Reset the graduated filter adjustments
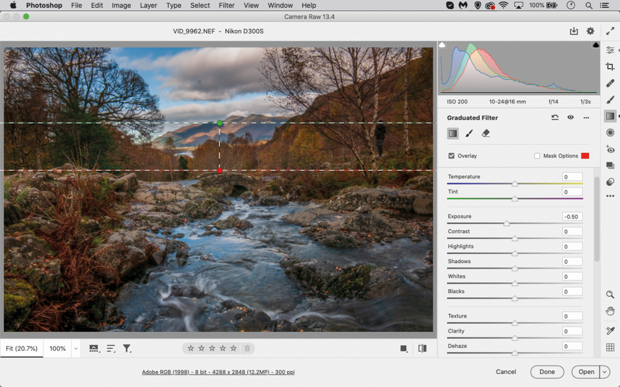Screen dimensions: 620x387 555,117
